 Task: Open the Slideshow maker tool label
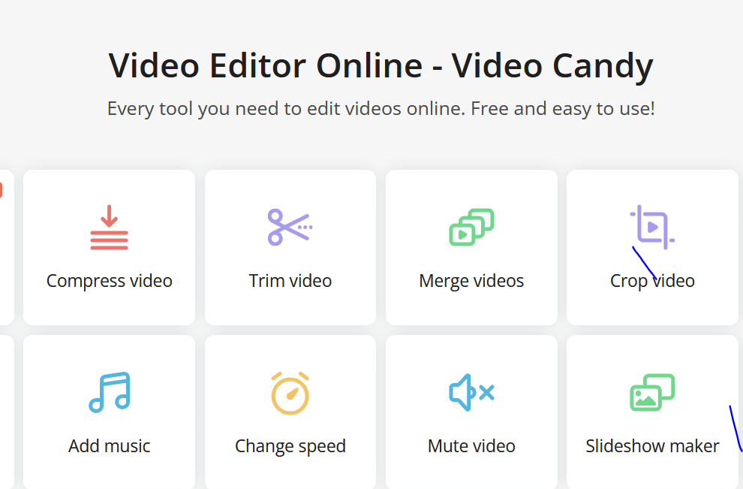pos(652,446)
